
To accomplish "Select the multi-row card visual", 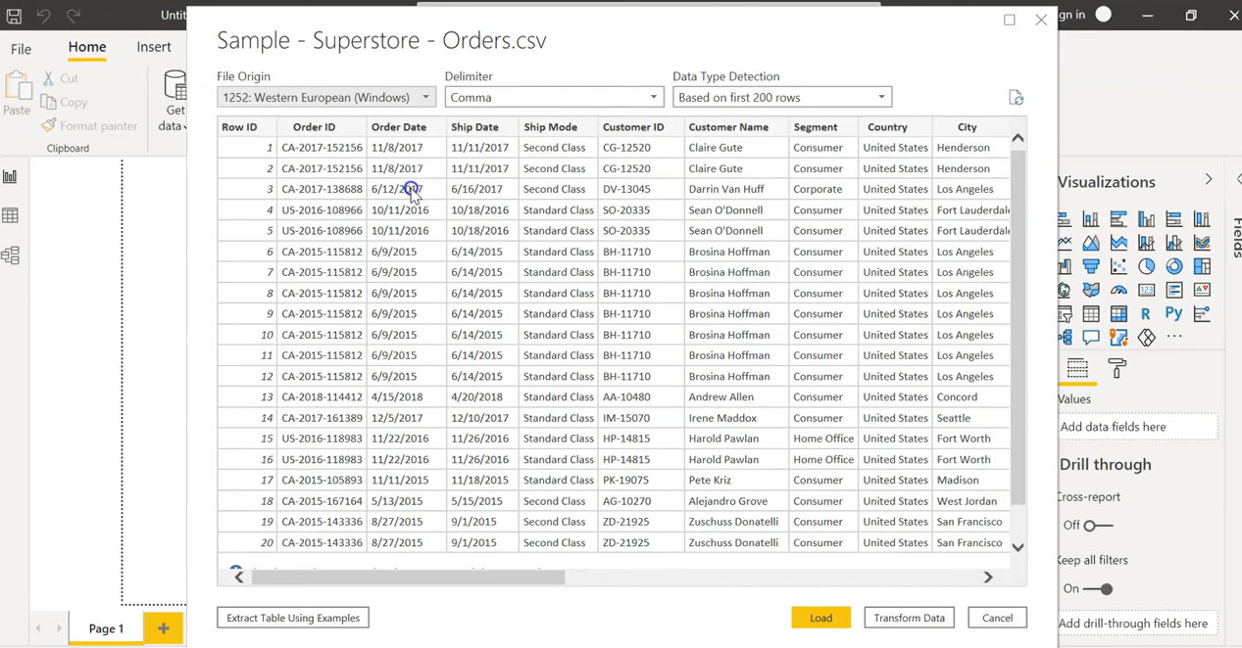I will [x=1173, y=290].
